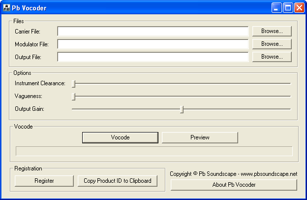Start processing with the Vocode button
Image resolution: width=307 pixels, height=200 pixels.
tap(120, 137)
